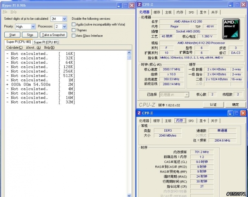Click the CPU-Z Z logo in top window
248x197 pixels.
[139, 4]
